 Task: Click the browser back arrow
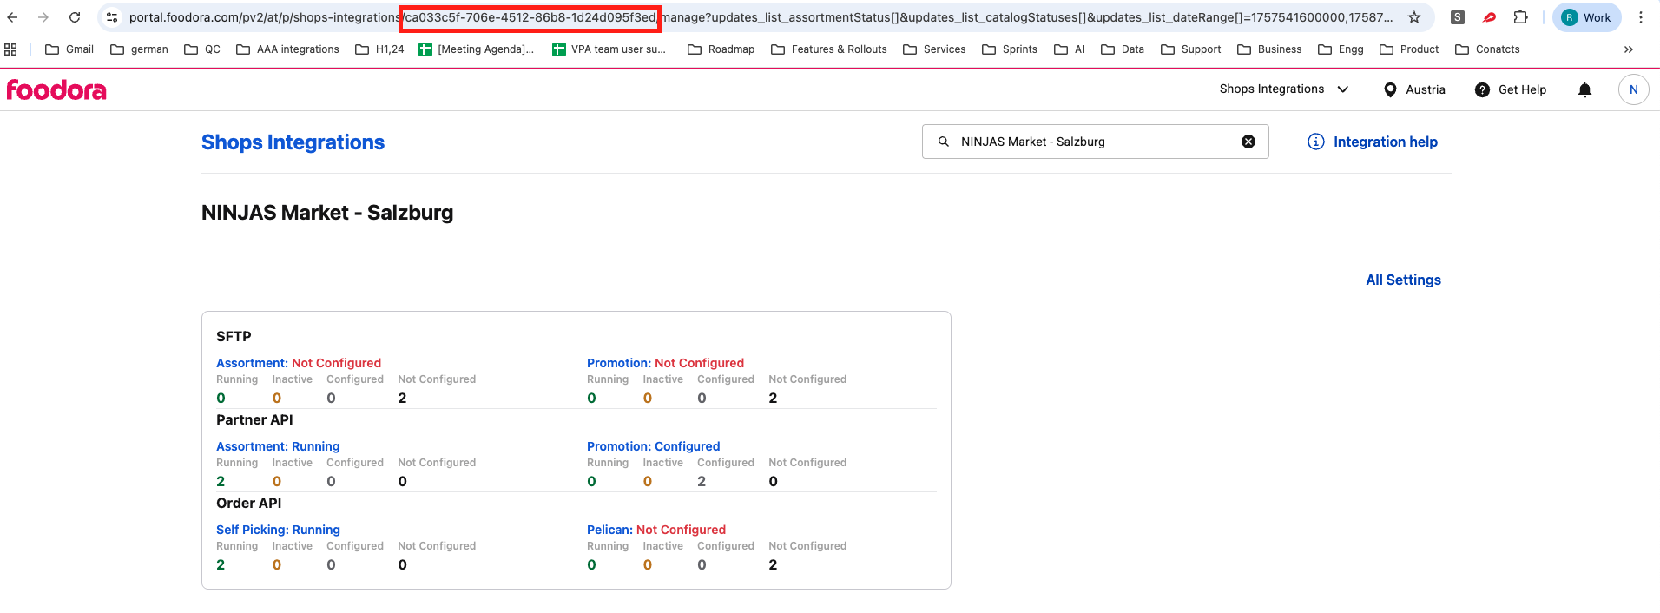tap(13, 17)
